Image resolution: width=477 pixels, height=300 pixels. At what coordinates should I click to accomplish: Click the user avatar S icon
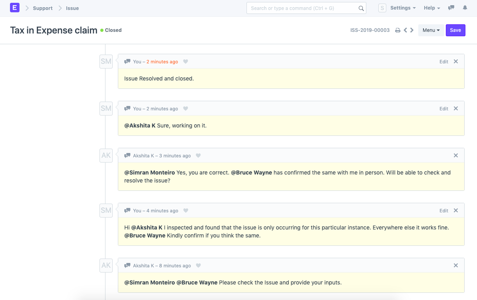tap(382, 8)
